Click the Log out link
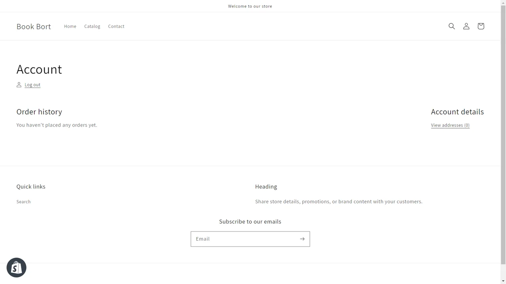 (32, 84)
